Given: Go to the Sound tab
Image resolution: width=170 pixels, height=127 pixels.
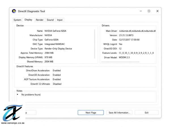Looking at the screenshot, I should click(50, 20).
